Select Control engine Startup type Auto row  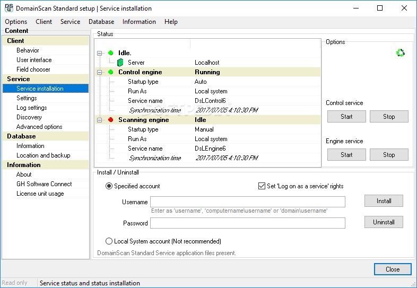pos(207,82)
